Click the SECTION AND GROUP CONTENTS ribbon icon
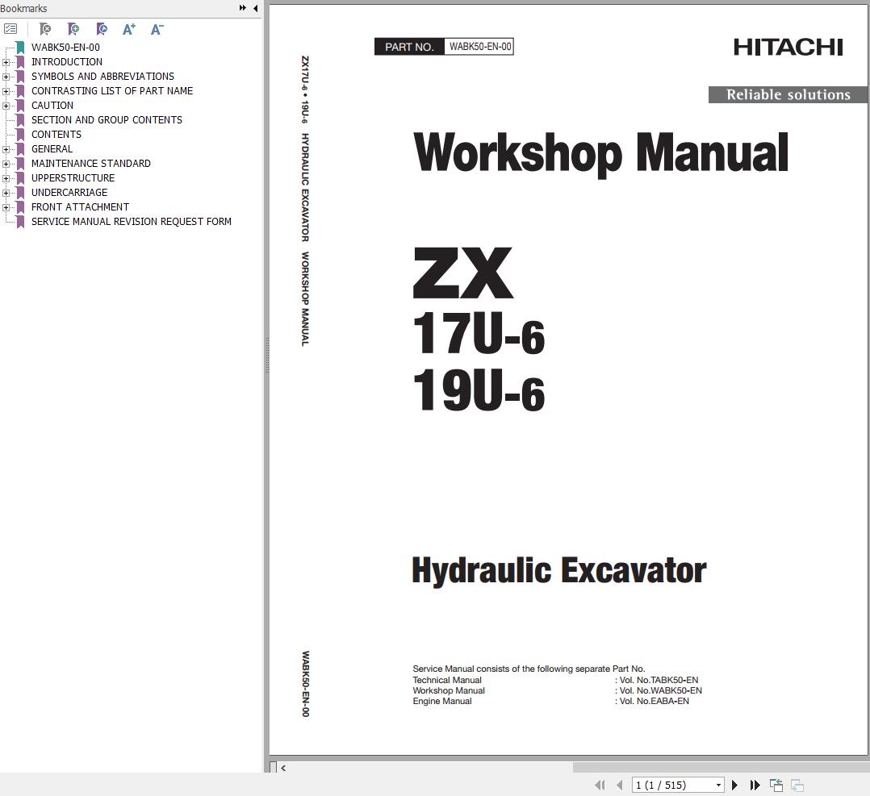The image size is (870, 796). pyautogui.click(x=20, y=120)
